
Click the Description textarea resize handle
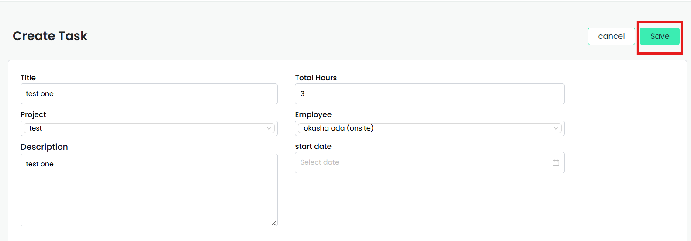point(274,223)
